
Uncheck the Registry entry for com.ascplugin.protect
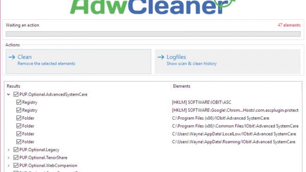19,110
